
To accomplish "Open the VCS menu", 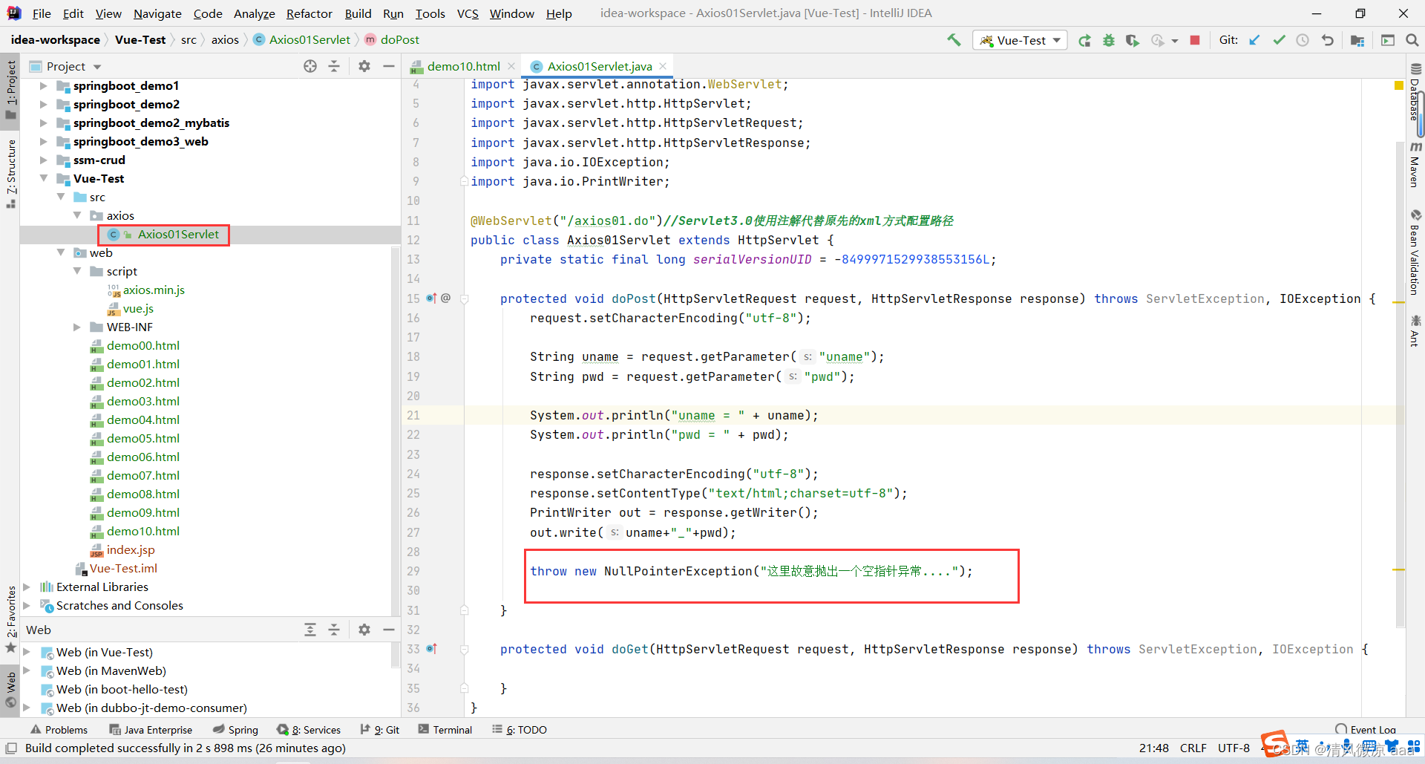I will pos(468,13).
